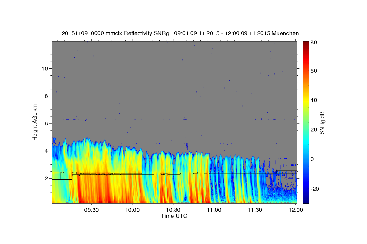Click the colorbar value 40
Viewport: 367px width, 244px height.
click(314, 100)
